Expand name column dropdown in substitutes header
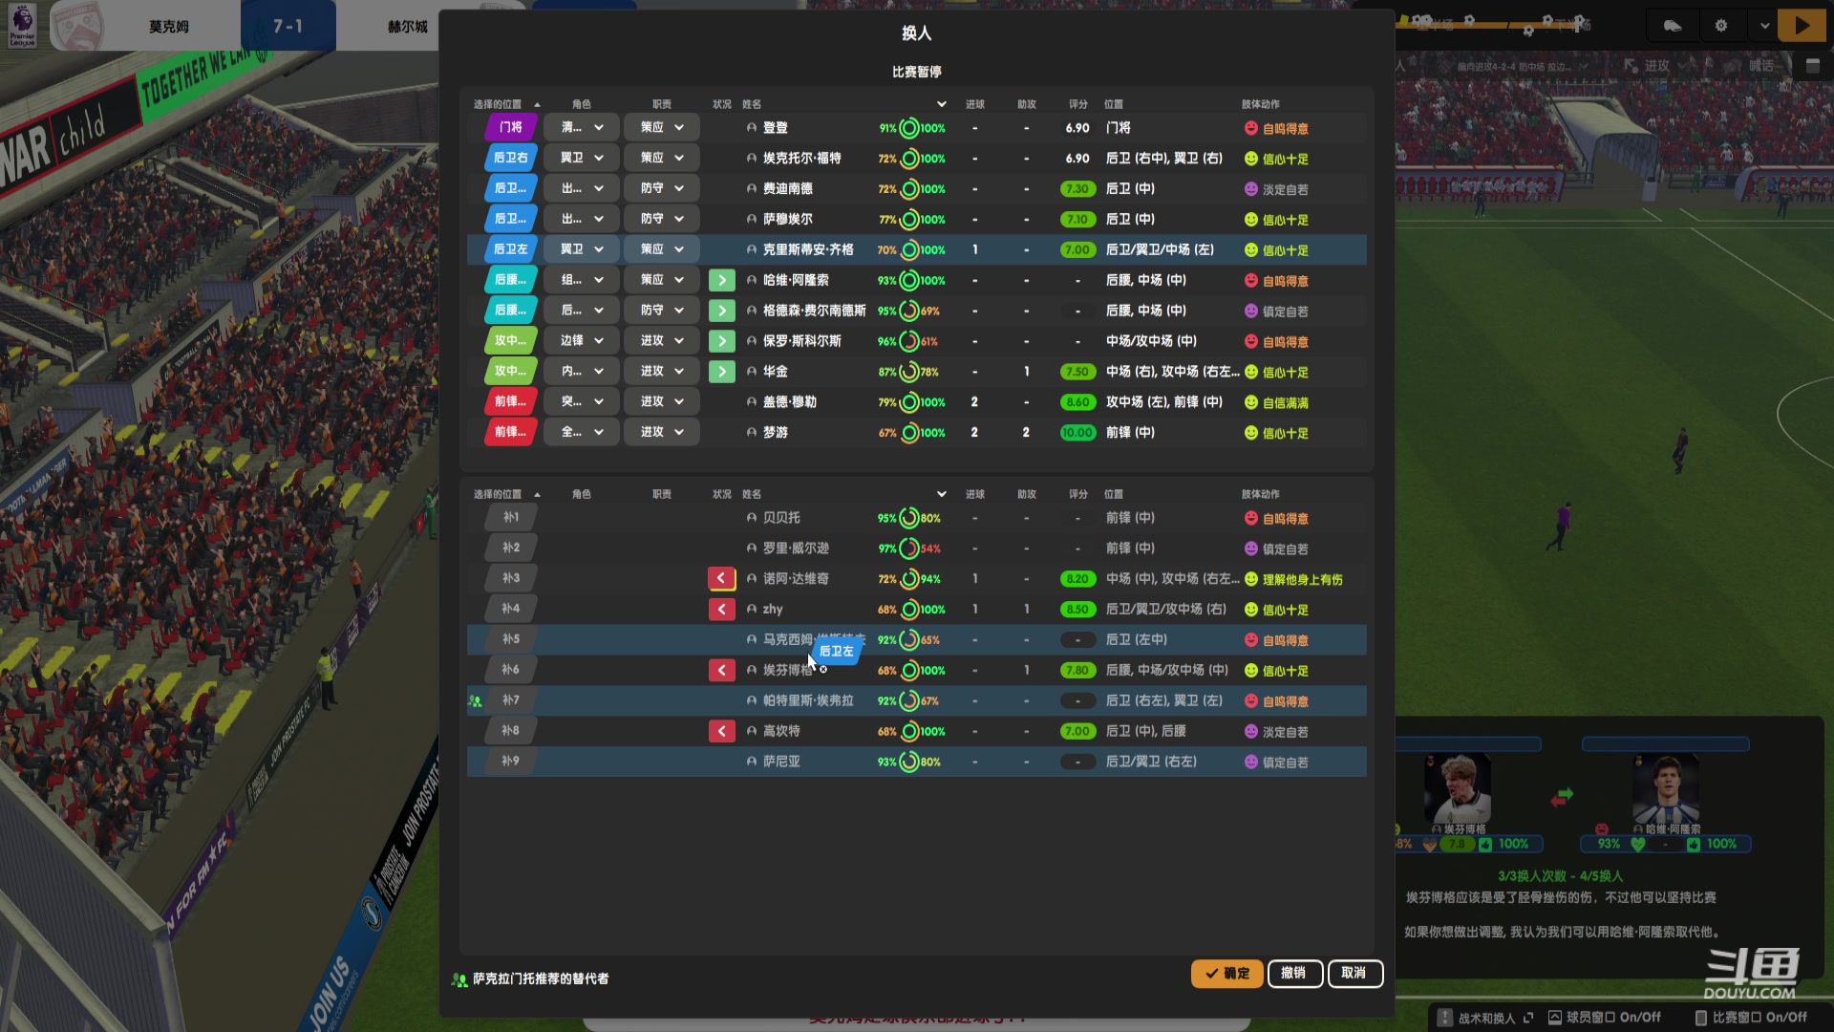 (x=941, y=494)
